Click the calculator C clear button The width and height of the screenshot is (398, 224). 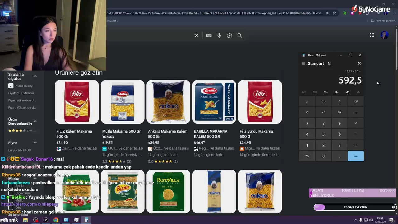[340, 101]
